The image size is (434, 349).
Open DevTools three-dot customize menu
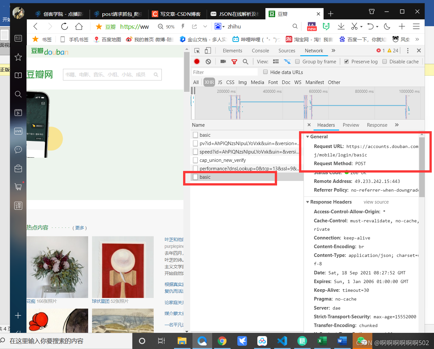tap(408, 51)
